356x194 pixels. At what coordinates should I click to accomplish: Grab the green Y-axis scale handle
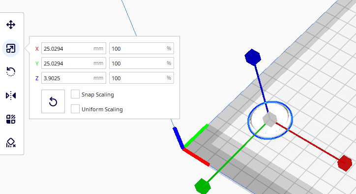point(203,186)
